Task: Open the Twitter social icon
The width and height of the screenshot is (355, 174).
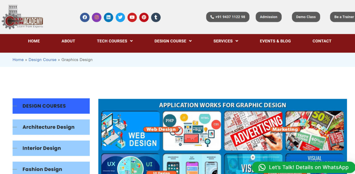Action: point(120,17)
